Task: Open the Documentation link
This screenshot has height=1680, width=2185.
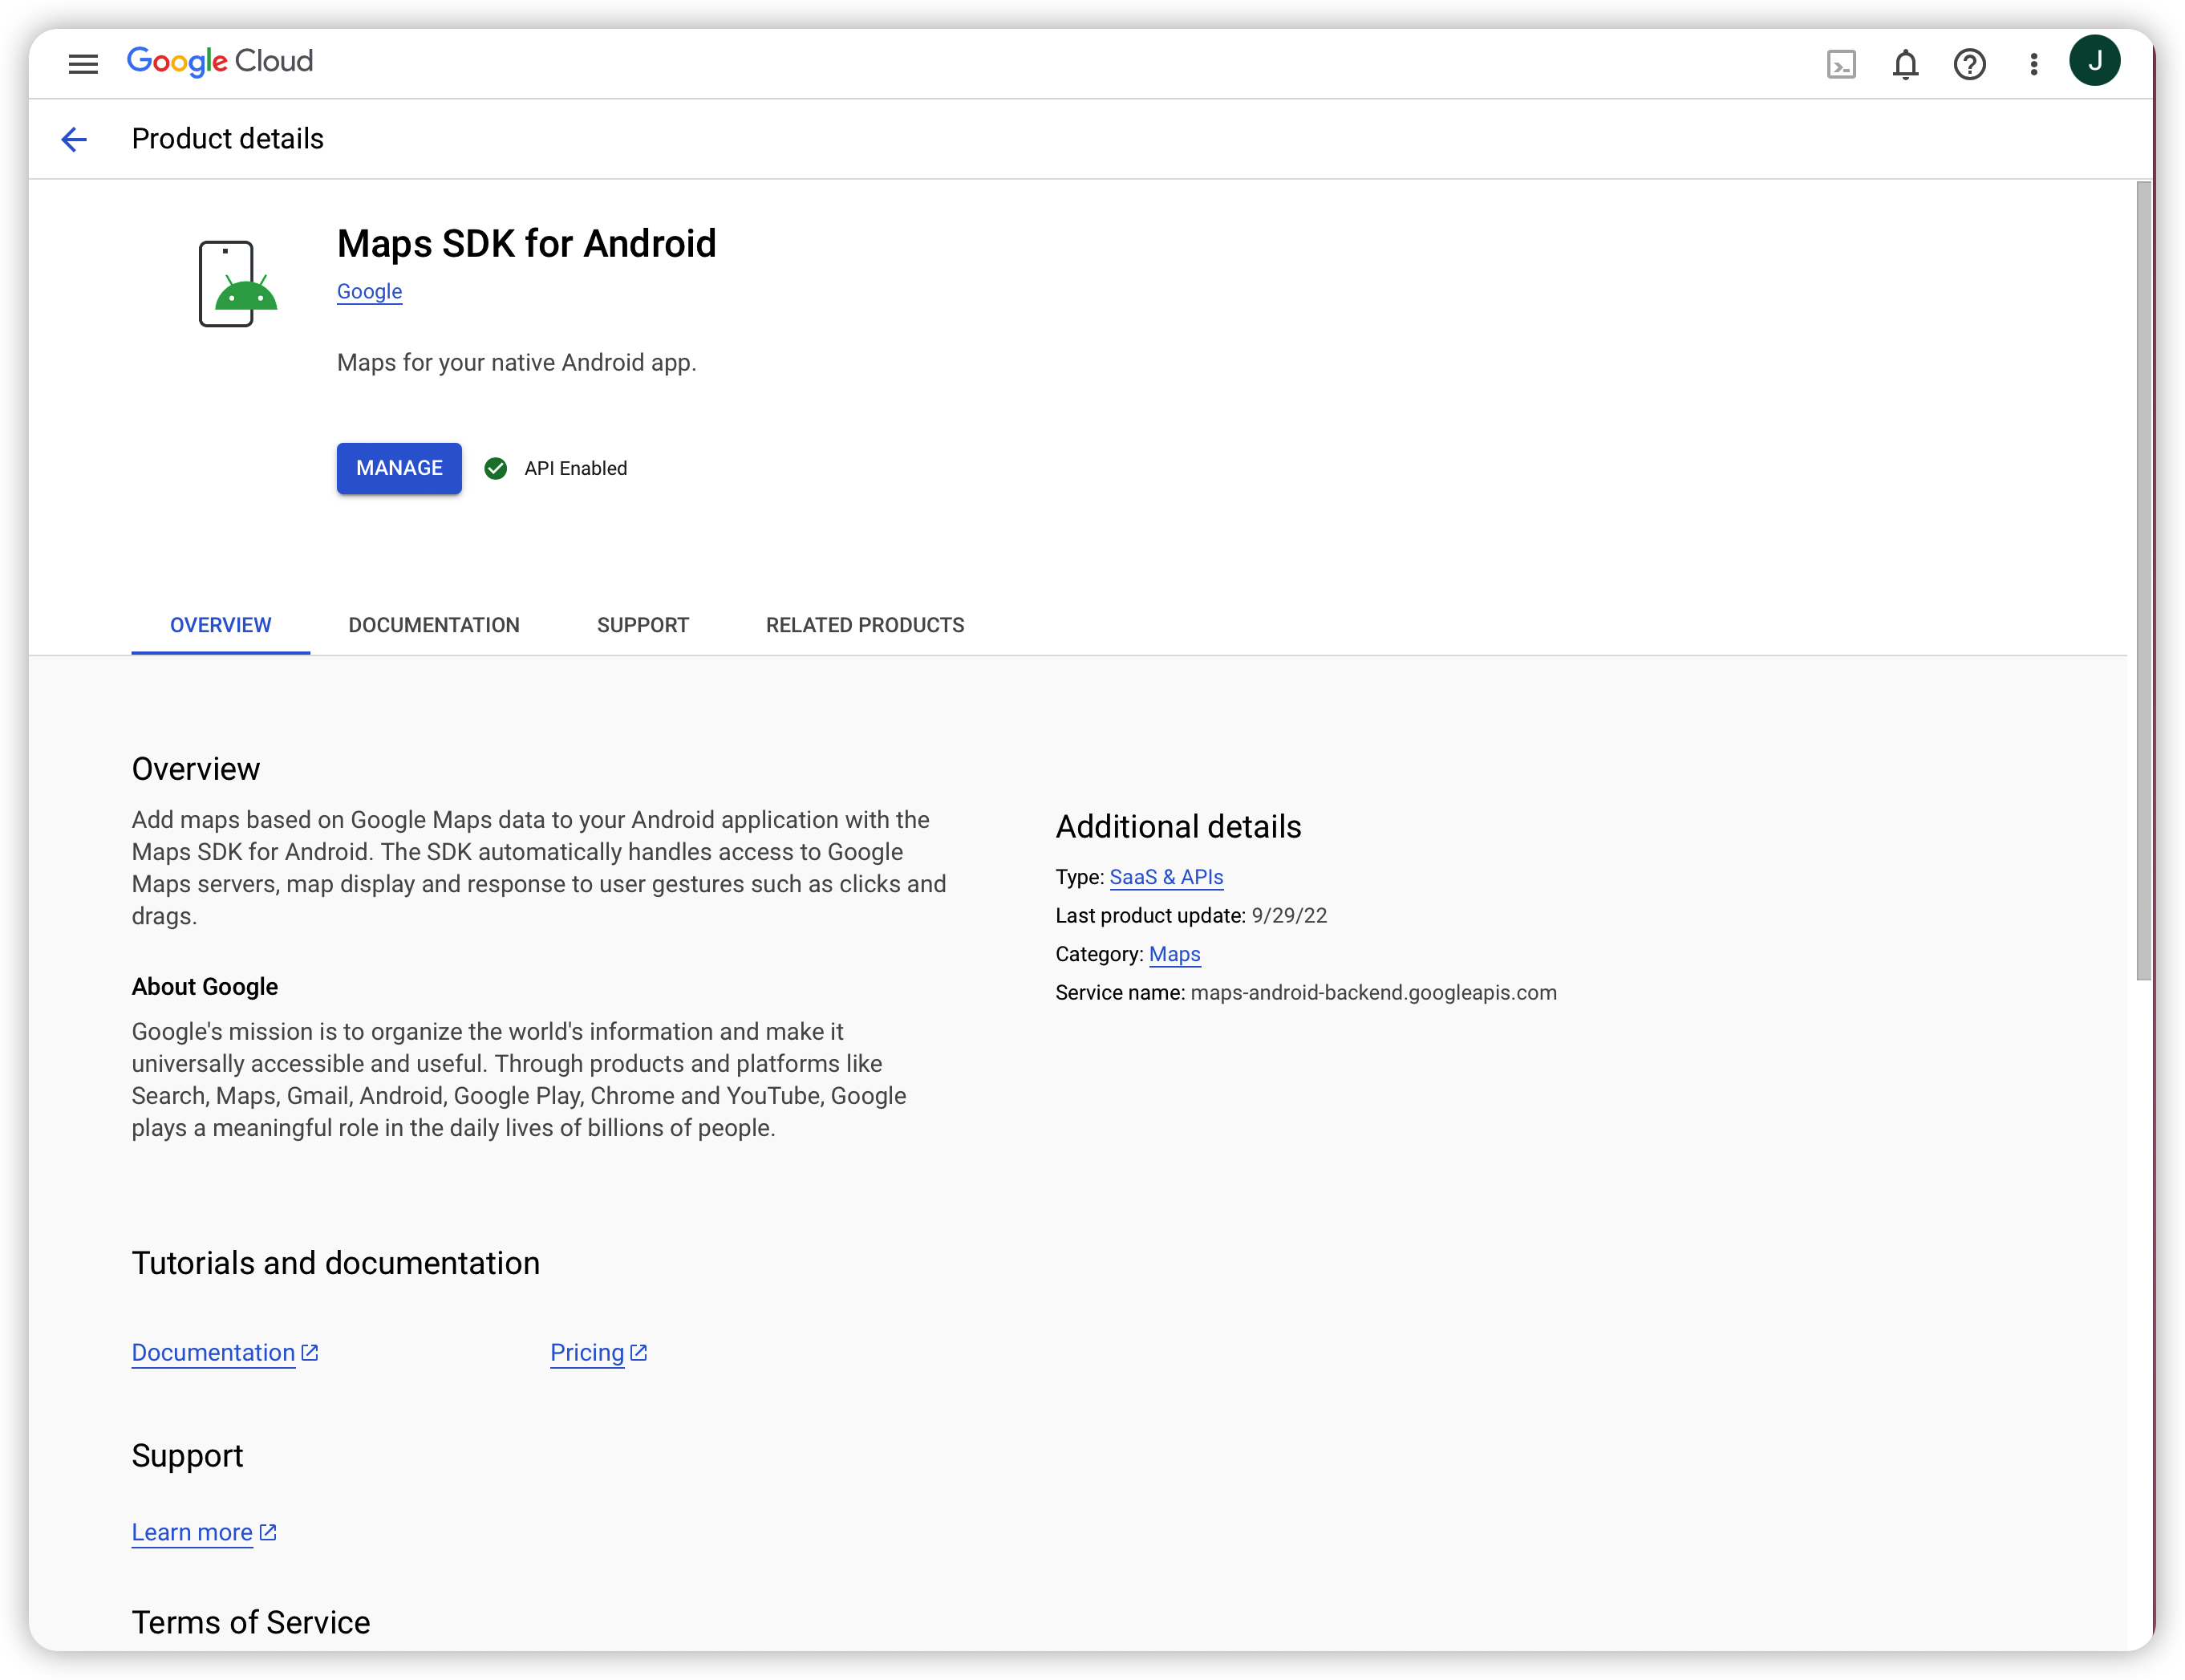Action: (x=213, y=1352)
